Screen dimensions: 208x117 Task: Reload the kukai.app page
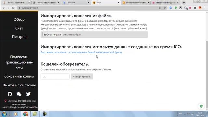point(13,8)
